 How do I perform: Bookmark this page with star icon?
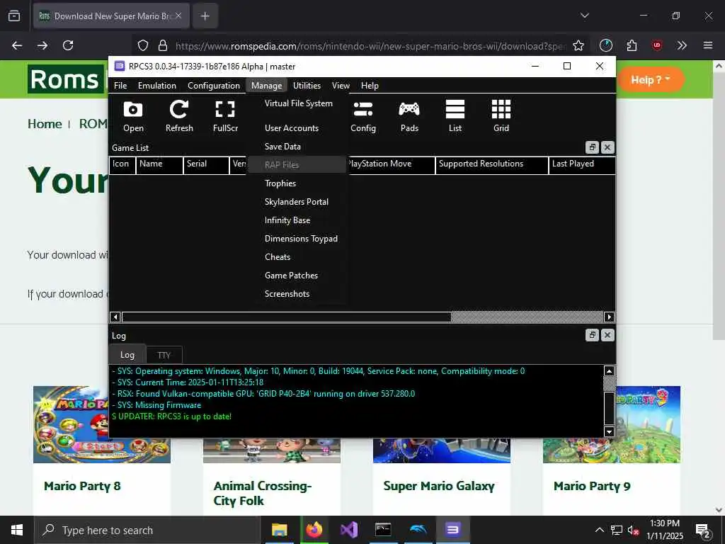(x=578, y=45)
